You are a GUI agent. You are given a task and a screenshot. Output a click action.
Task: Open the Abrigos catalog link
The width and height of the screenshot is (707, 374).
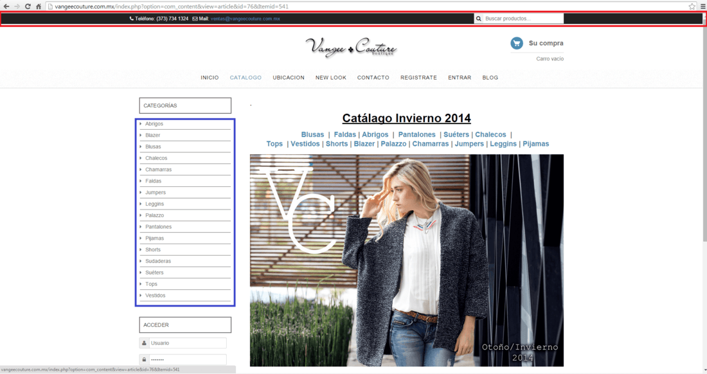(x=375, y=134)
